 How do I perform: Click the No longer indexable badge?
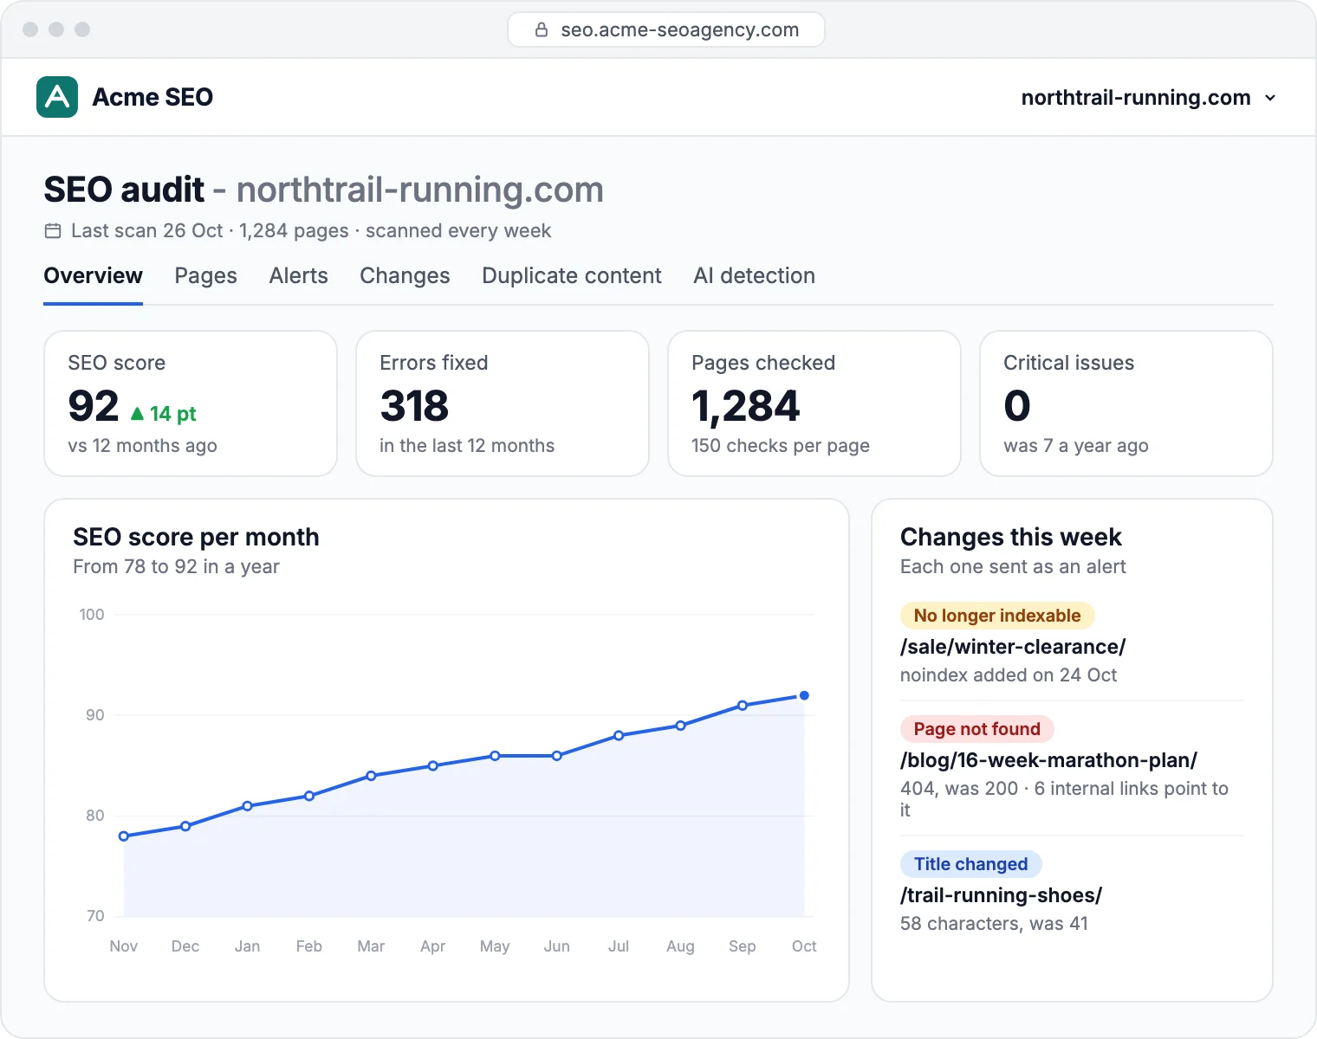(x=997, y=616)
